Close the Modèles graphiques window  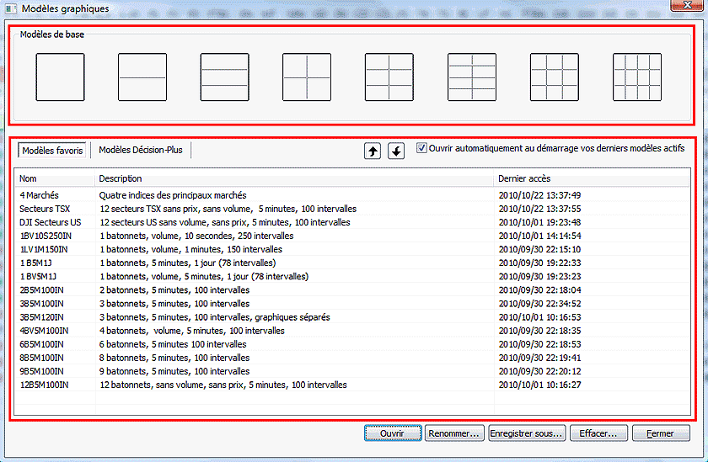(687, 5)
